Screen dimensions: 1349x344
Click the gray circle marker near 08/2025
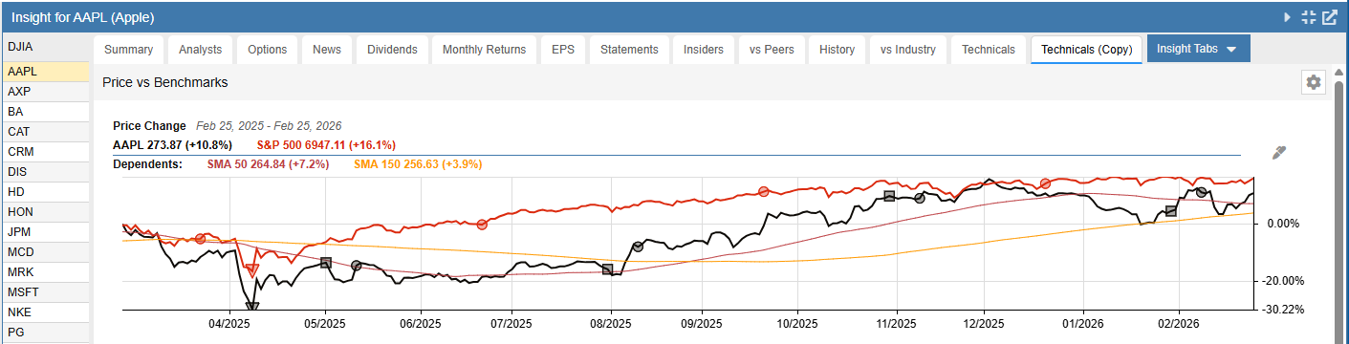click(x=638, y=247)
